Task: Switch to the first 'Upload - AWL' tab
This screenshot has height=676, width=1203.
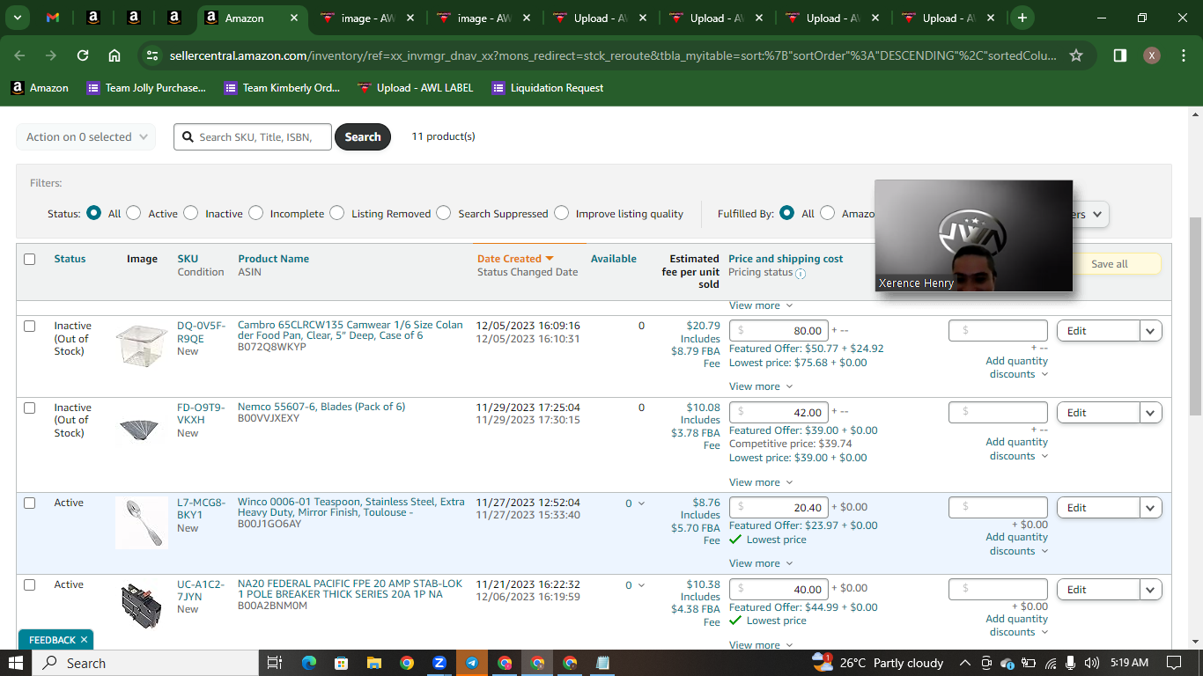Action: 600,18
